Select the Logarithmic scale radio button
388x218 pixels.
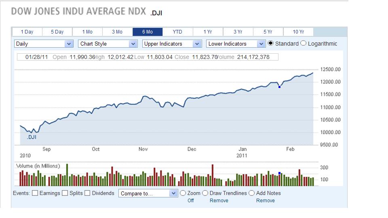[304, 43]
